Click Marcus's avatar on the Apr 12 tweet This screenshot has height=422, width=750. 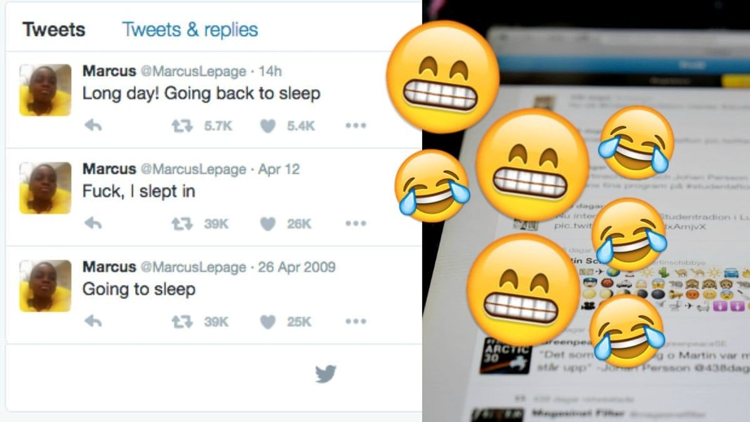tap(46, 188)
